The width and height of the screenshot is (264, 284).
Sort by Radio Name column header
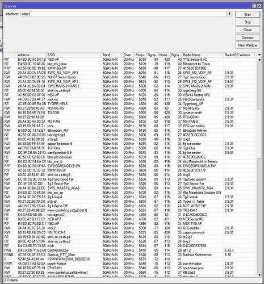pyautogui.click(x=203, y=55)
